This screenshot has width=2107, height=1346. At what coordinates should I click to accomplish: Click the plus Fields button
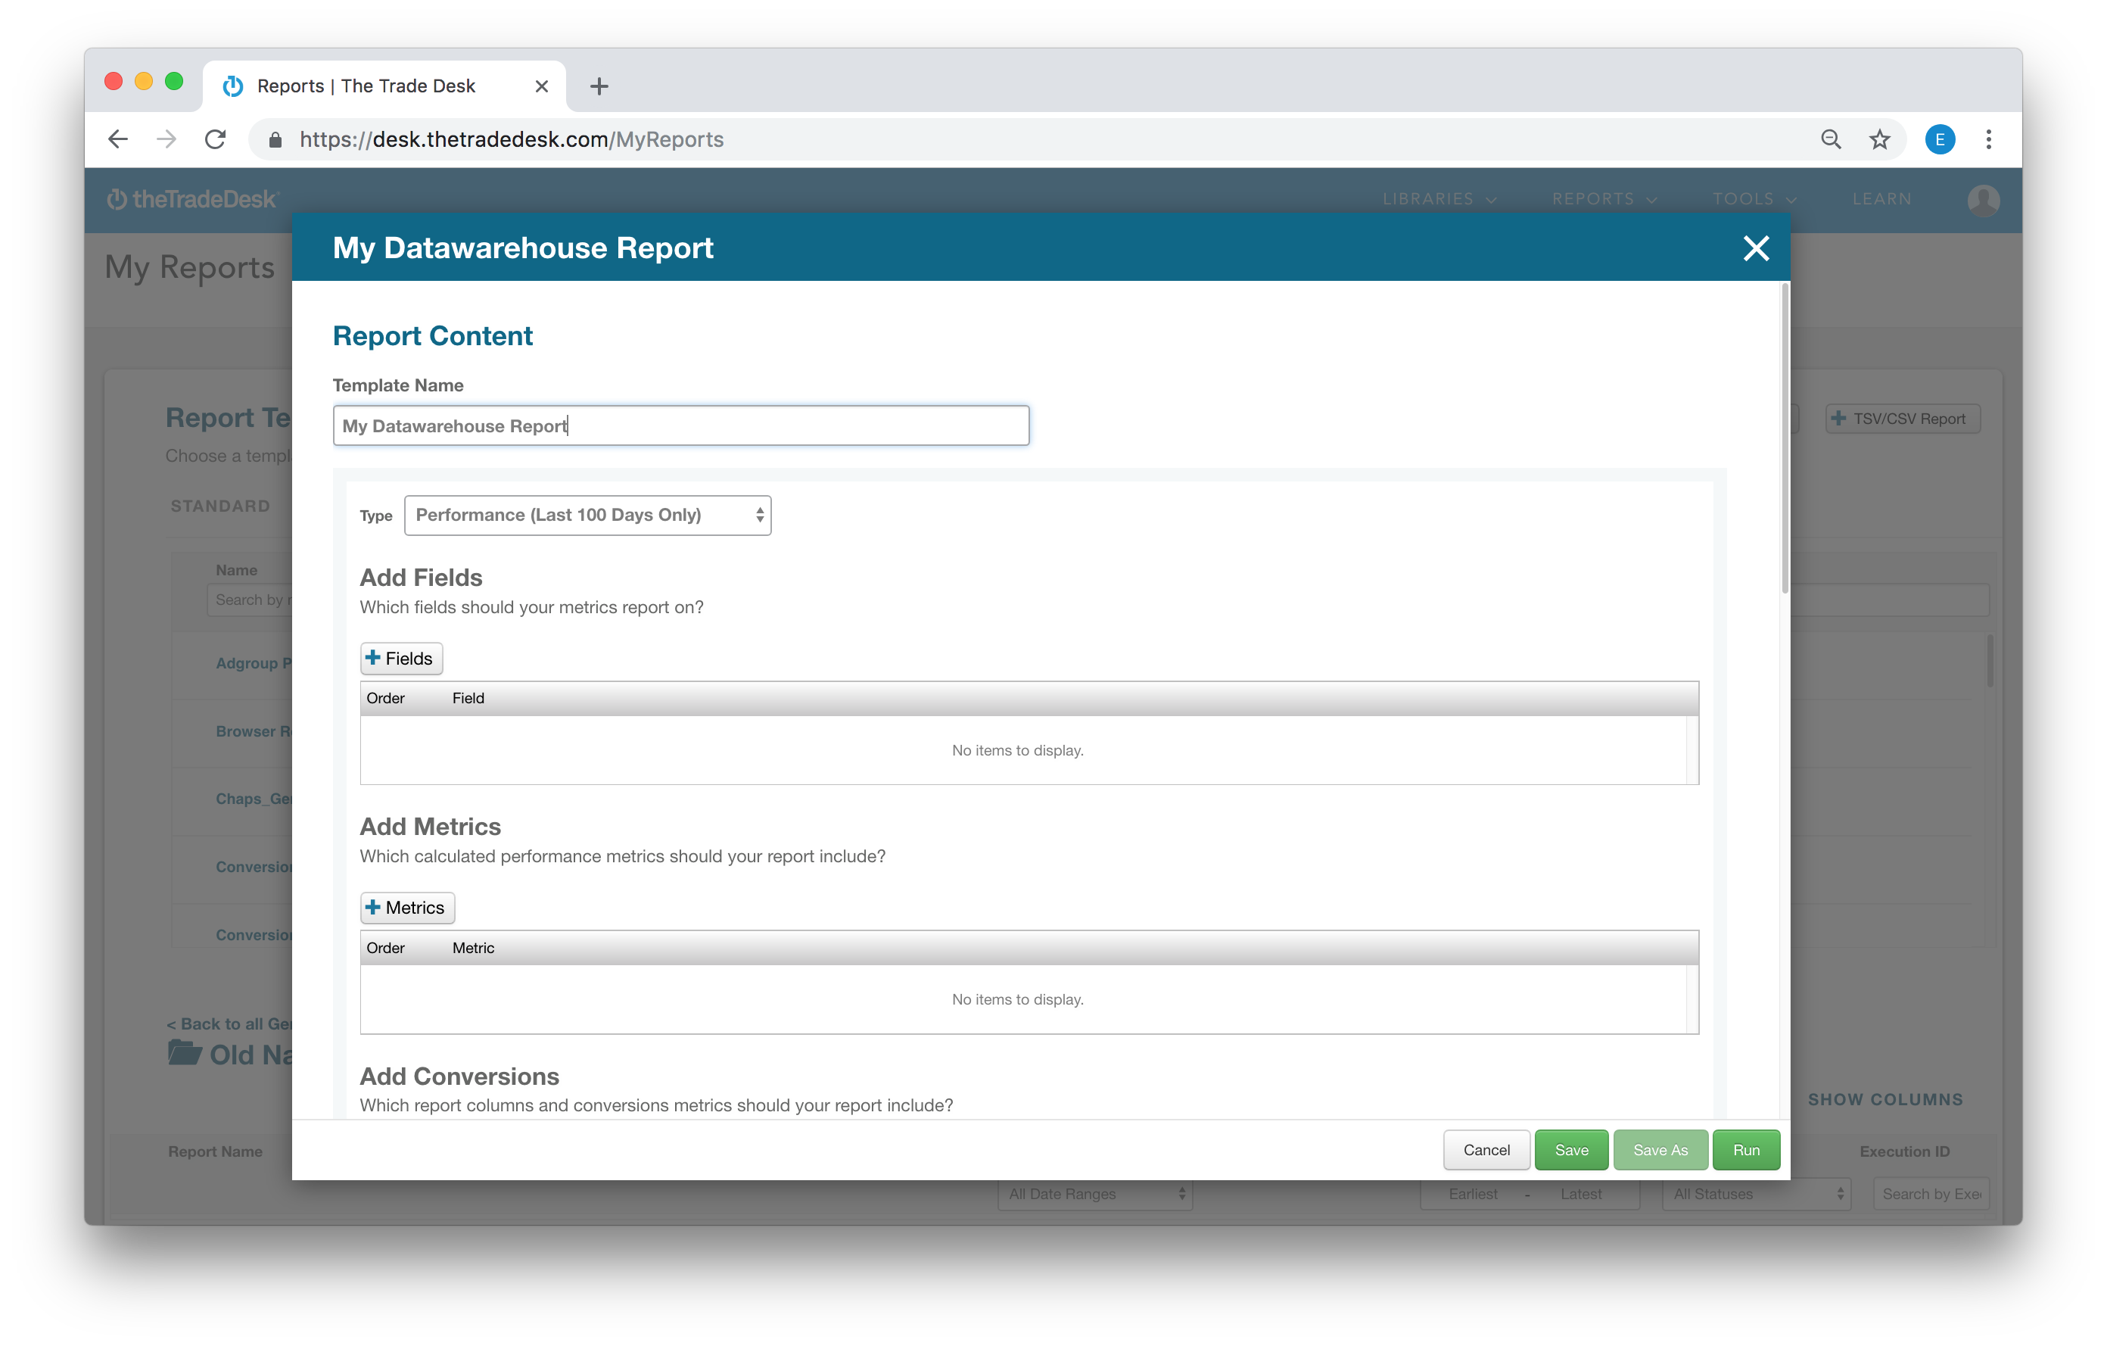[402, 658]
